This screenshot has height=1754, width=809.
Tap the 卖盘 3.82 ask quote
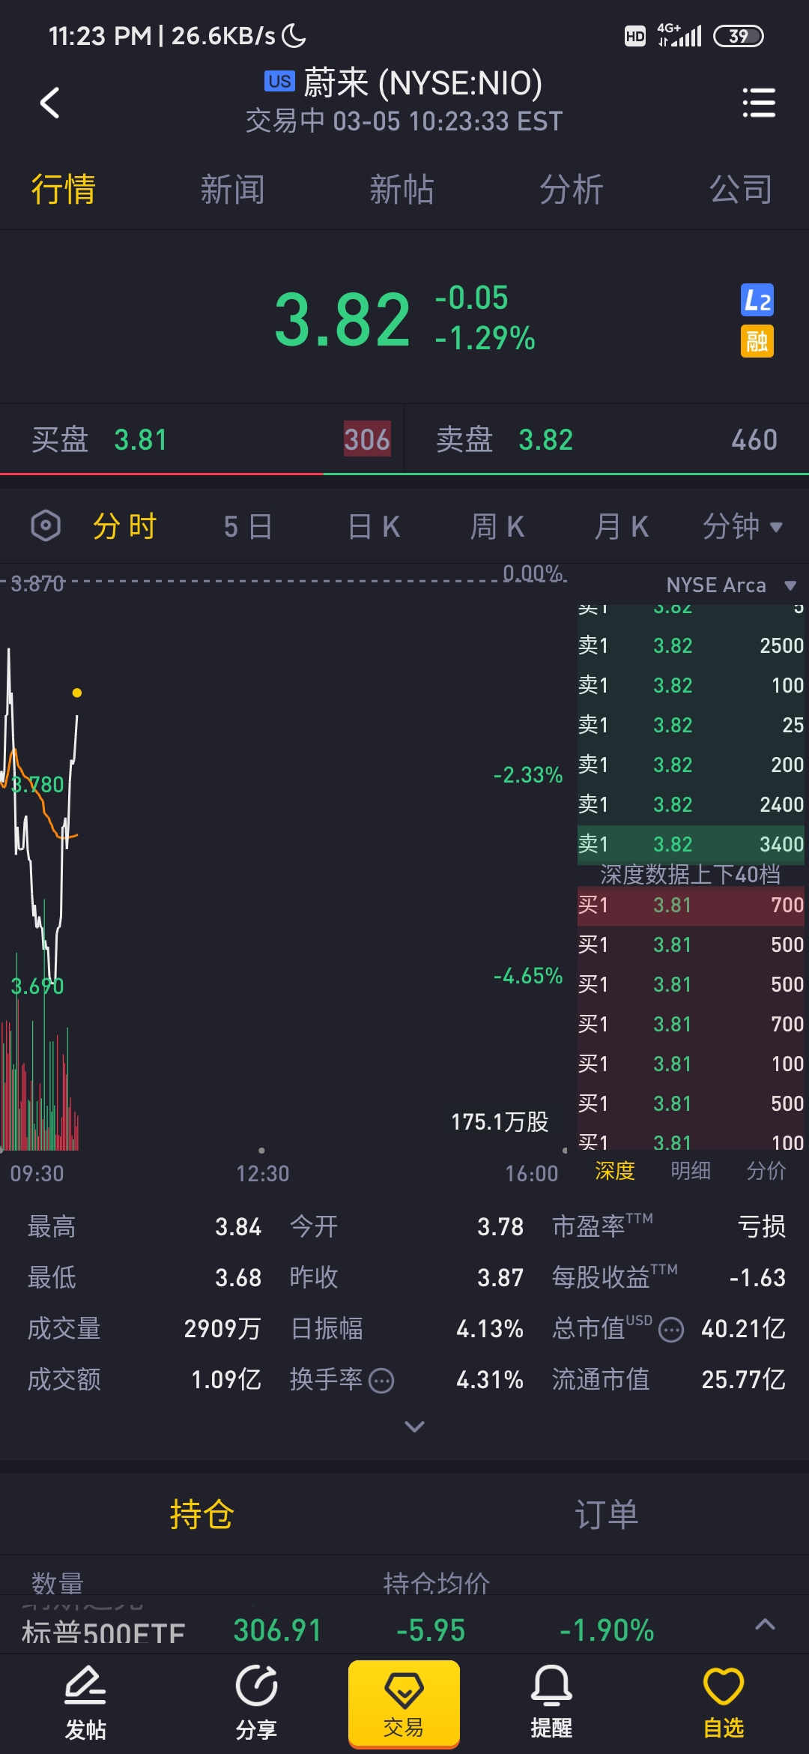(x=607, y=439)
